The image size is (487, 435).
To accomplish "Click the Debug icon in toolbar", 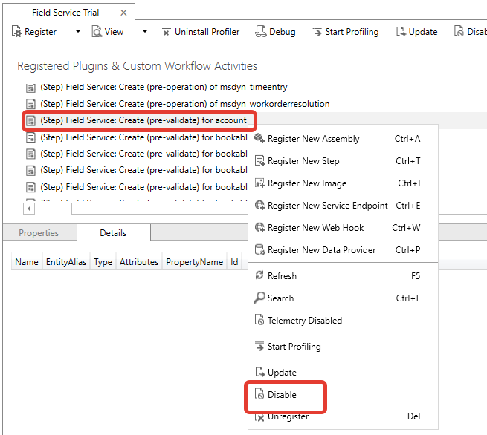I will coord(260,32).
